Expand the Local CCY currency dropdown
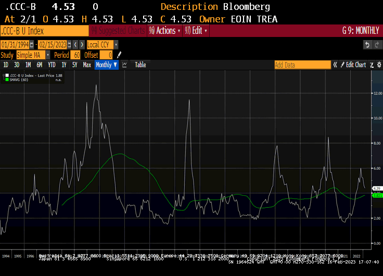Screen dimensions: 383x276 click(x=116, y=45)
